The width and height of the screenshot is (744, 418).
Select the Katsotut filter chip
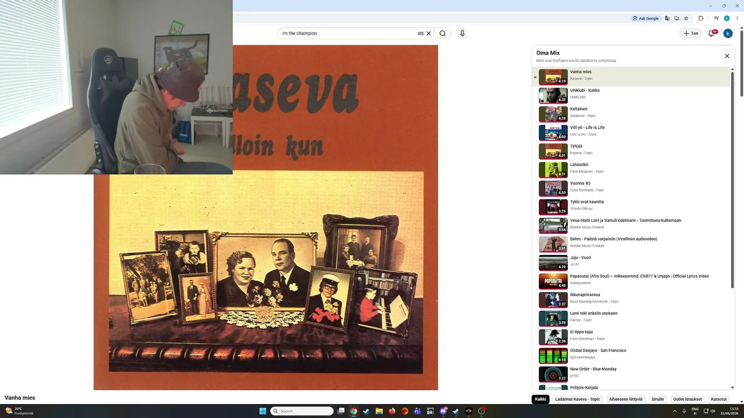tap(719, 399)
